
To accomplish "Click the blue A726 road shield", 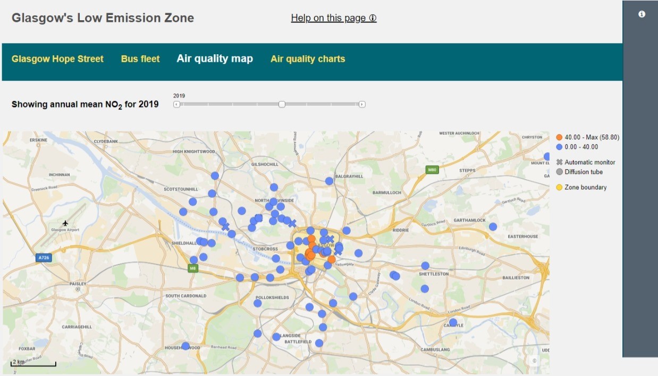I will coord(44,258).
